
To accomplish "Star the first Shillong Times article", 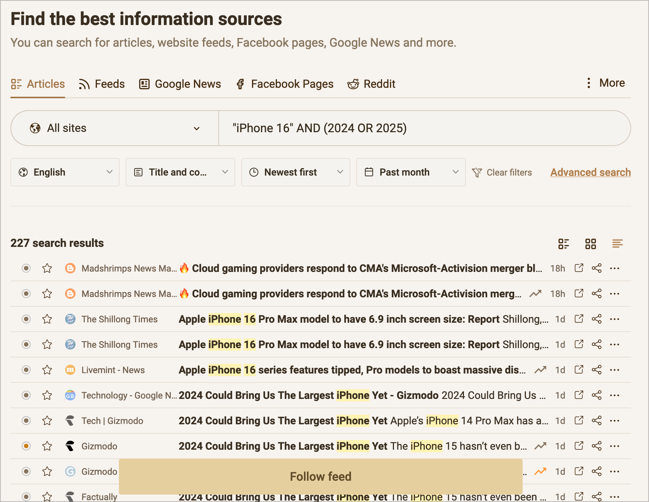I will click(47, 319).
